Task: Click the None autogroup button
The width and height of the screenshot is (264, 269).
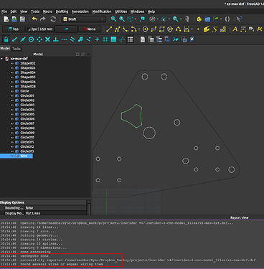Action: click(90, 29)
